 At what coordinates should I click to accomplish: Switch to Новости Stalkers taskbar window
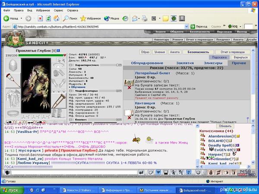[79, 190]
